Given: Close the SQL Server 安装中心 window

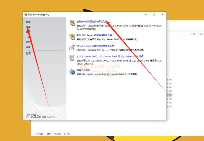Looking at the screenshot, I should (162, 14).
